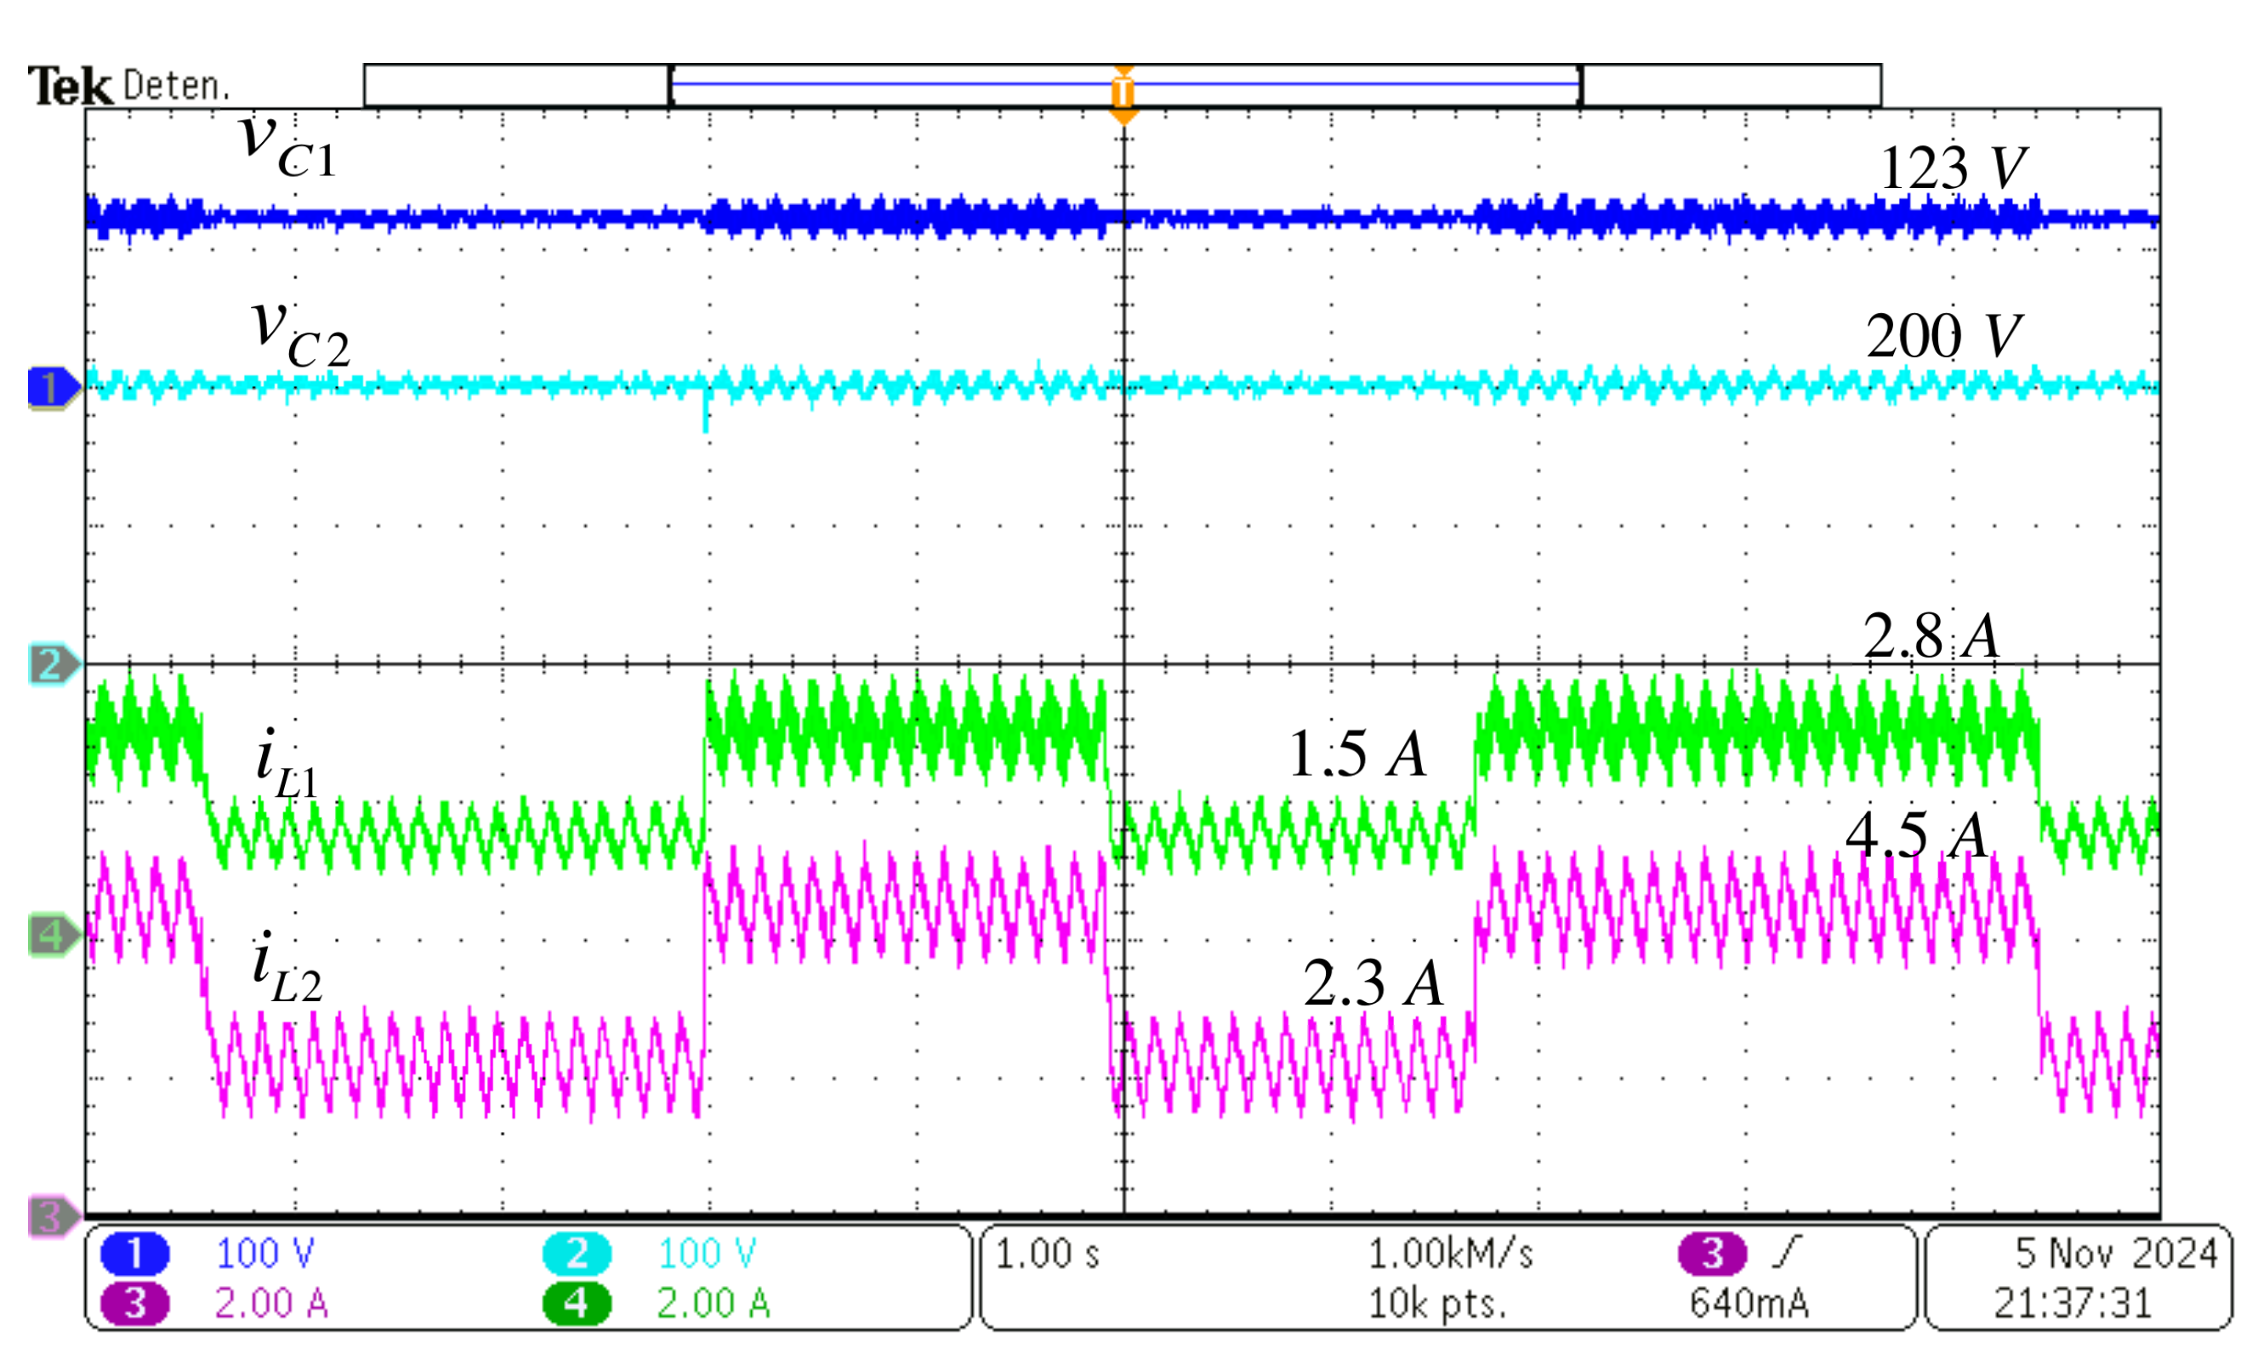The image size is (2258, 1361).
Task: Click trigger source channel 3 badge
Action: point(1713,1254)
